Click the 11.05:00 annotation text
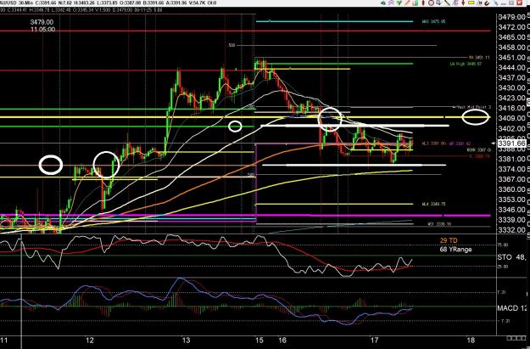This screenshot has height=349, width=530. click(x=42, y=30)
